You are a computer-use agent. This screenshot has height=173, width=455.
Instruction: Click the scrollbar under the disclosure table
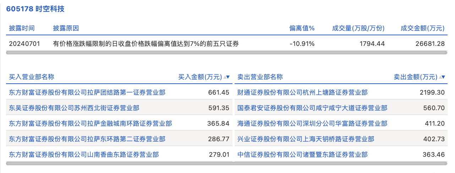pos(226,53)
